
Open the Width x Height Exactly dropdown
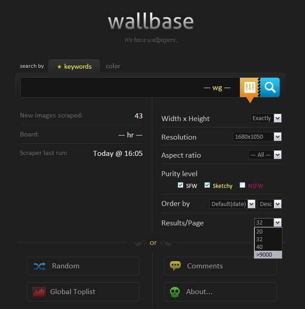pos(266,118)
